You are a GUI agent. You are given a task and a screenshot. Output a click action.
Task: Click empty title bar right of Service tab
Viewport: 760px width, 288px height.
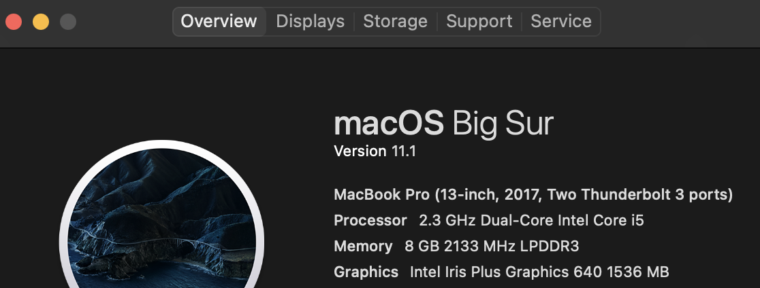click(x=681, y=22)
